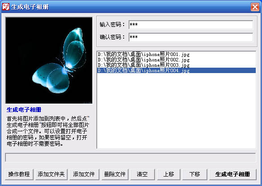Select highlighted iphone照片004.jpg entry
This screenshot has height=186, width=262.
pos(176,70)
